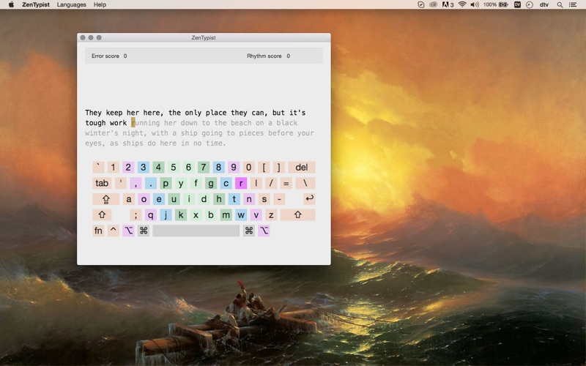The height and width of the screenshot is (366, 586).
Task: Open the Spotlight search icon
Action: [x=560, y=4]
